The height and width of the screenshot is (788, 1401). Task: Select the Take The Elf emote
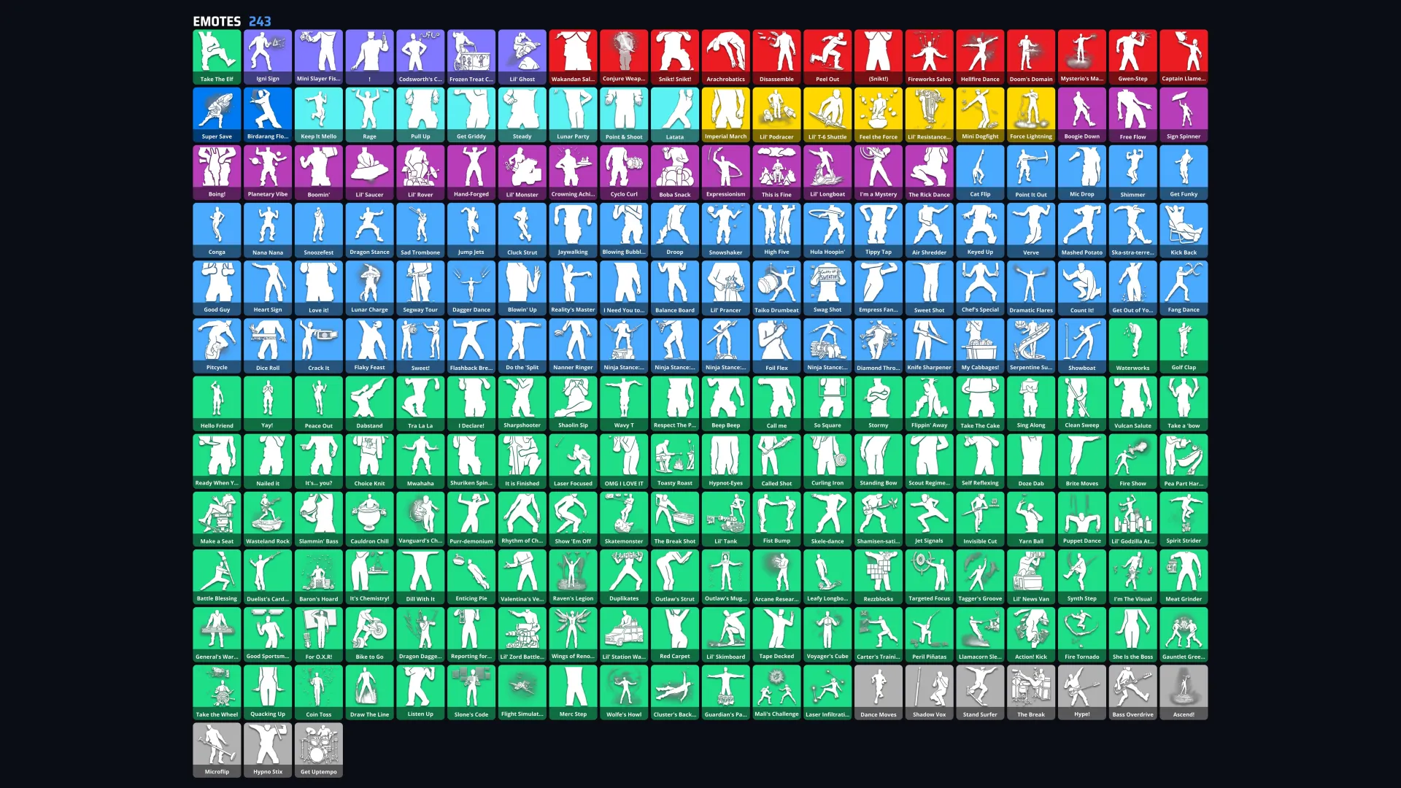pyautogui.click(x=217, y=57)
